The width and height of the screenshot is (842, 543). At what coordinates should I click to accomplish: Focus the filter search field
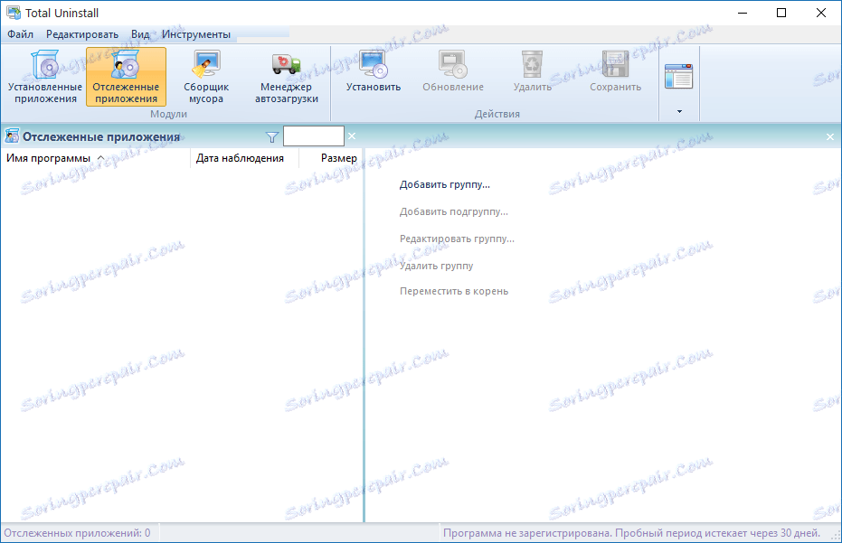coord(314,136)
